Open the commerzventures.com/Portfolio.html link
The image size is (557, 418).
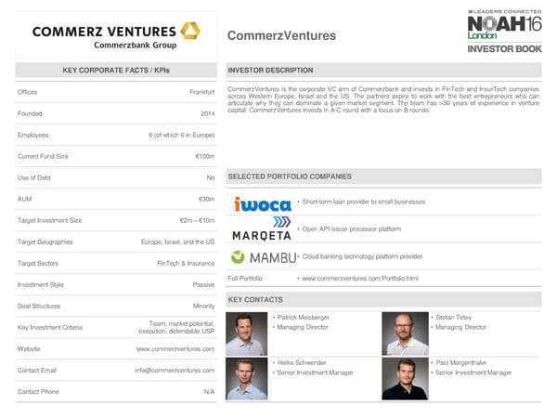click(359, 279)
